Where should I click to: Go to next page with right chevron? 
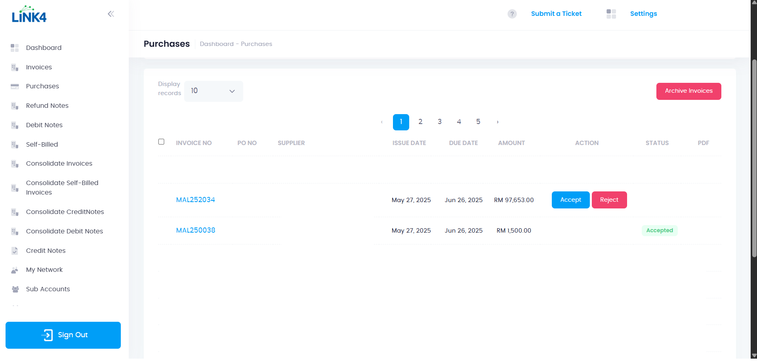(498, 122)
